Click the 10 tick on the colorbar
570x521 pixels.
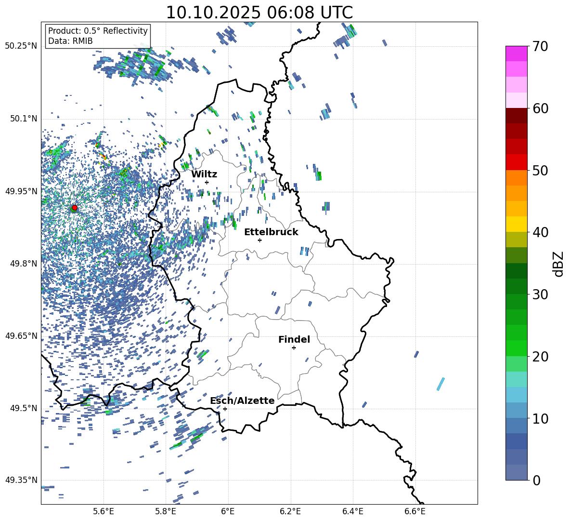(x=540, y=418)
